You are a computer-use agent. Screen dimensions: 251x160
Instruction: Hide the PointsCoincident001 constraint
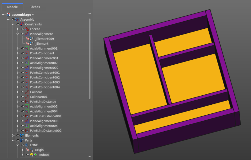(x=23, y=73)
